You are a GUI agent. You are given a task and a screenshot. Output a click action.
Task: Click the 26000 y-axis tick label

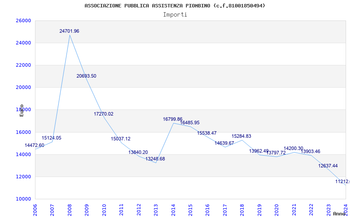click(x=23, y=20)
